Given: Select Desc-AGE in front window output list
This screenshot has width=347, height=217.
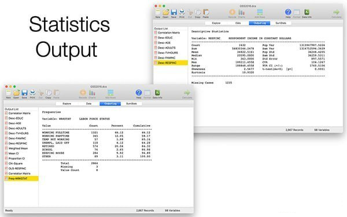Looking at the screenshot, I should tap(21, 123).
